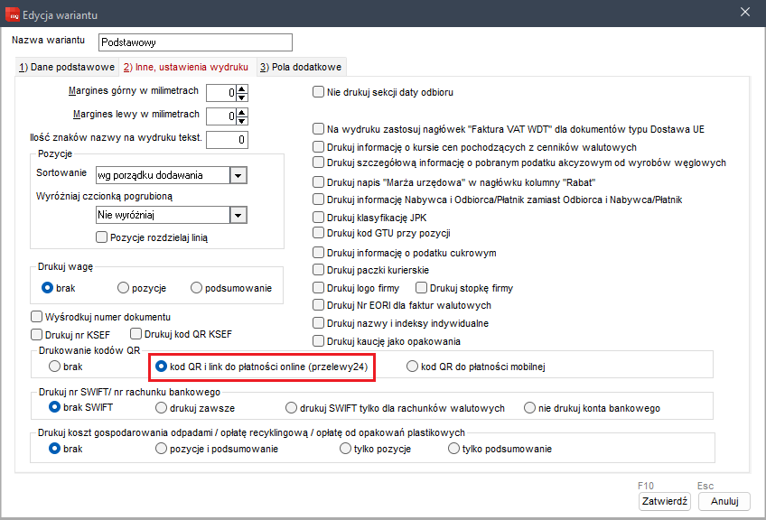The image size is (766, 520).
Task: Focus the Ilość znaków nazwy input field
Action: [227, 139]
